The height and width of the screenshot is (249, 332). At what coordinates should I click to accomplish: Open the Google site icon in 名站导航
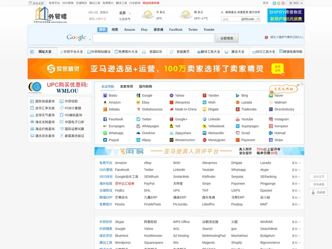pos(138,95)
